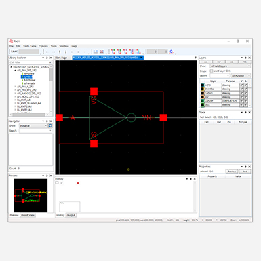Image resolution: width=261 pixels, height=261 pixels.
Task: Refresh the Navigator panel with blue icon
Action: pyautogui.click(x=50, y=125)
